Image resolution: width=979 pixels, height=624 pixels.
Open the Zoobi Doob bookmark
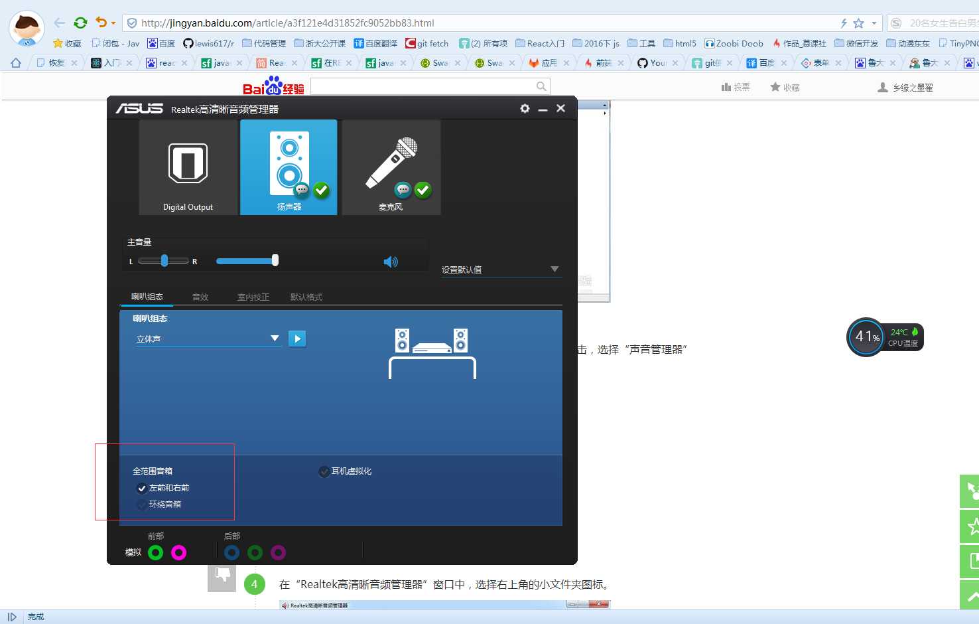(x=734, y=43)
